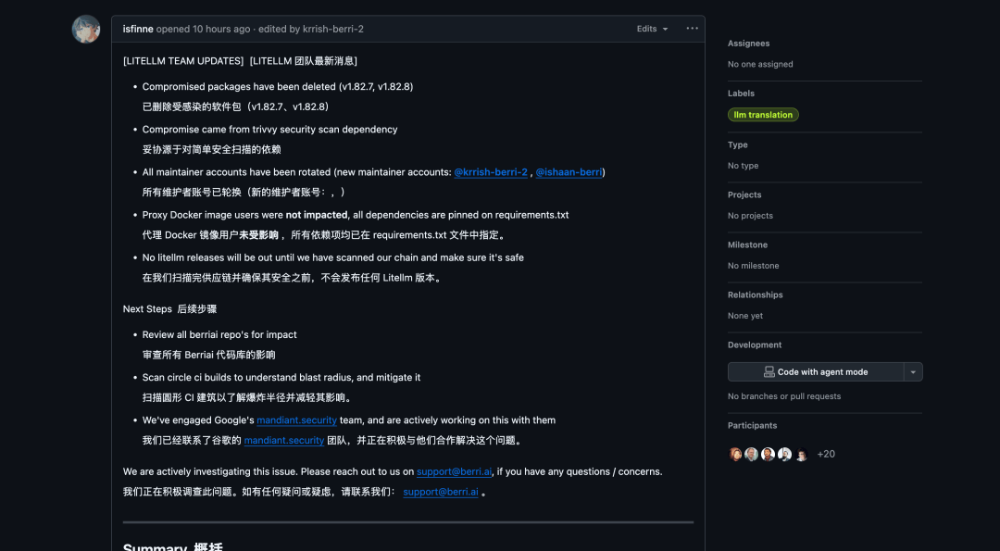
Task: Click the issue author's avatar image
Action: pyautogui.click(x=86, y=29)
